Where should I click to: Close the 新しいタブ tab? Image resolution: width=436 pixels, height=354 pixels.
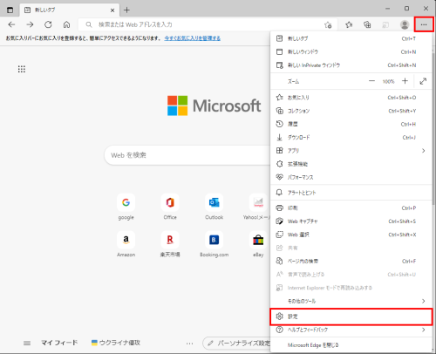(x=112, y=10)
